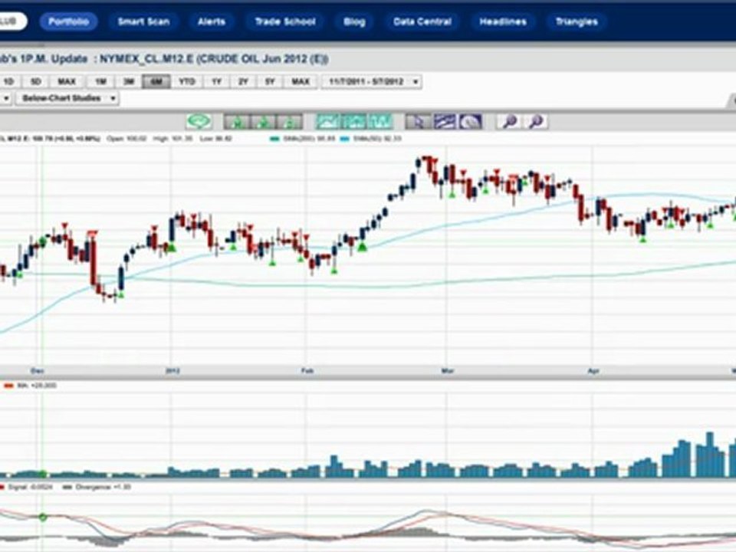Select the highlighted 6M range button

[x=156, y=82]
